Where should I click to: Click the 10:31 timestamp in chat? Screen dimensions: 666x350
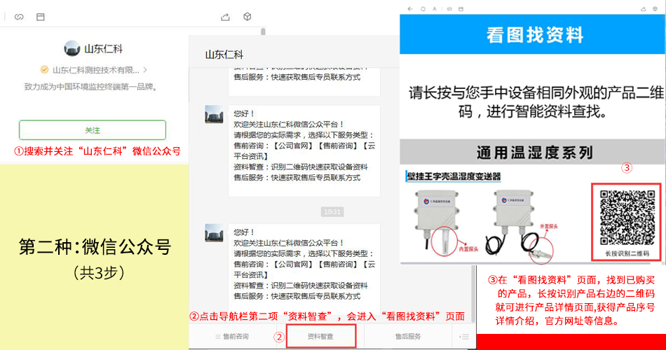[332, 211]
